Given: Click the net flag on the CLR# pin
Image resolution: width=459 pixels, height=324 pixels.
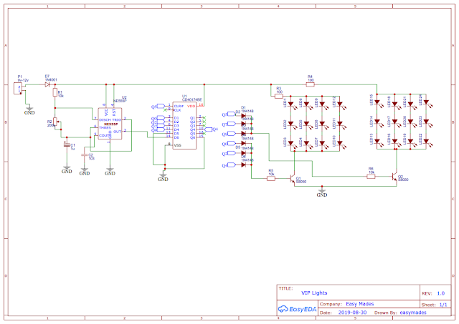Looking at the screenshot, I should [158, 107].
